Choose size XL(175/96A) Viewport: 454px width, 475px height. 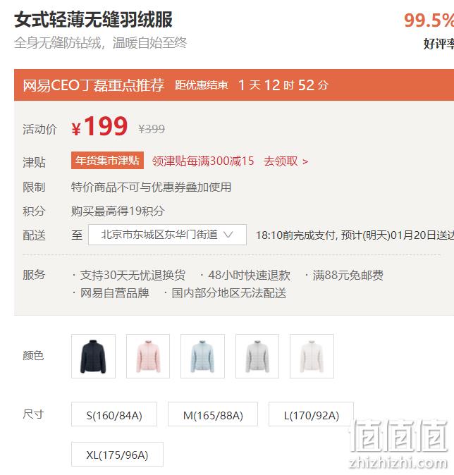(117, 454)
